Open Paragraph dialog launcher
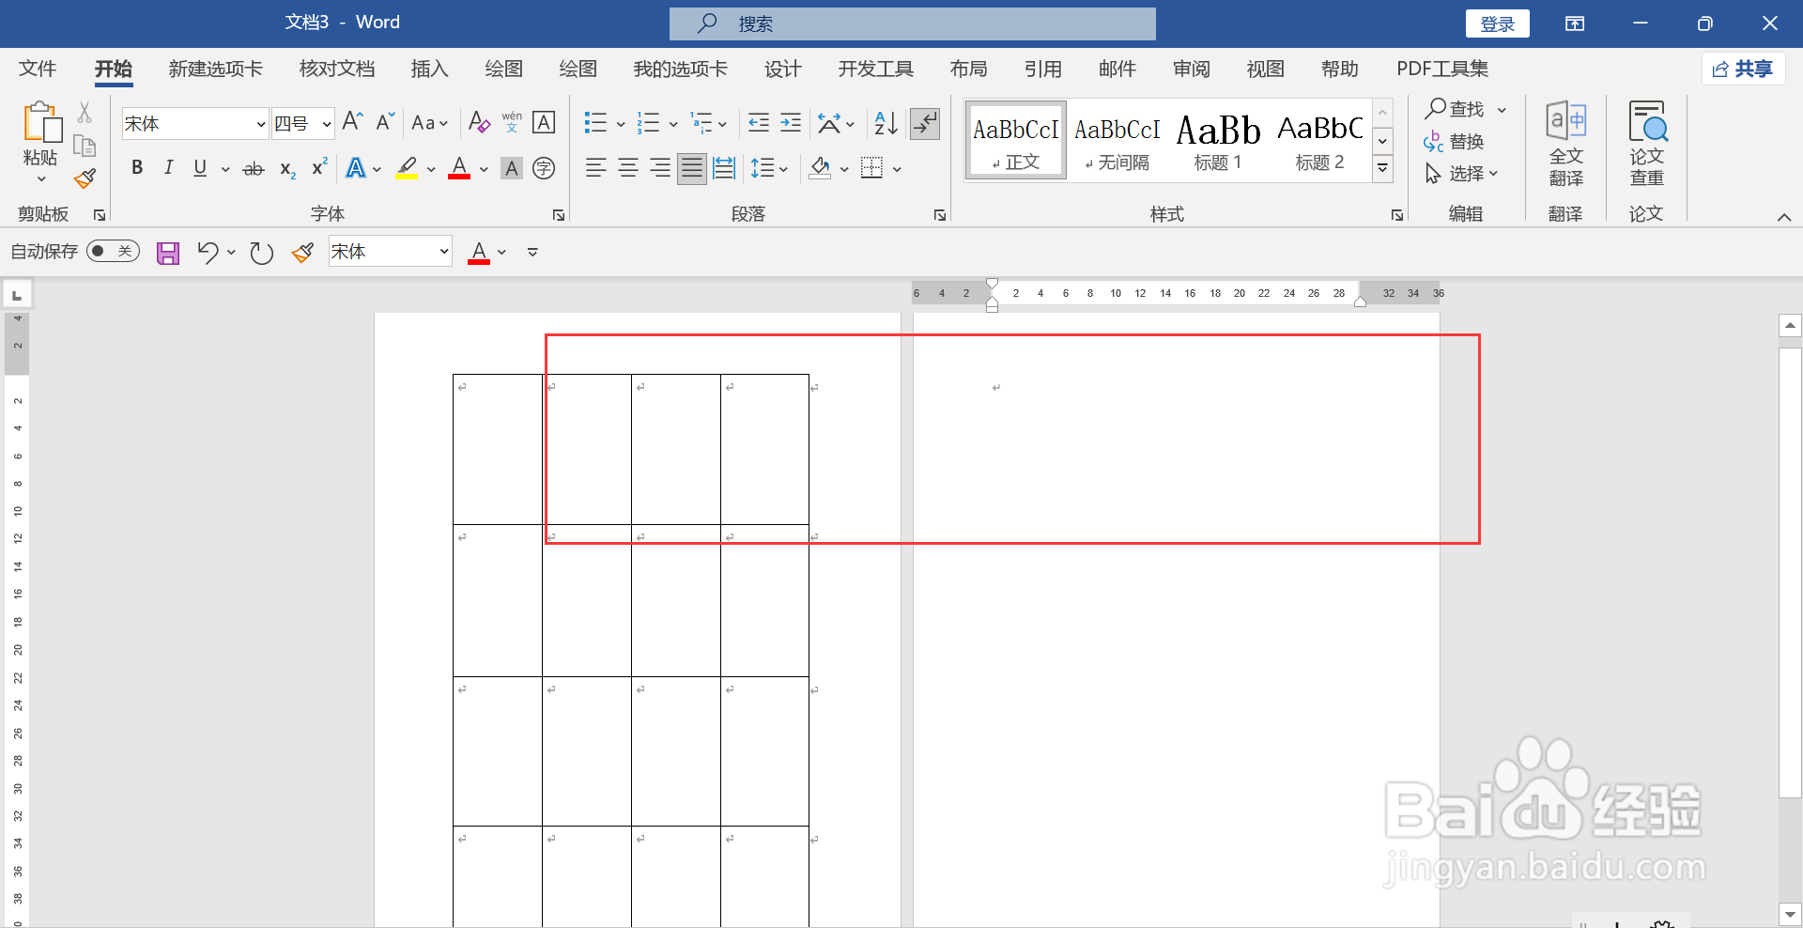 click(940, 215)
